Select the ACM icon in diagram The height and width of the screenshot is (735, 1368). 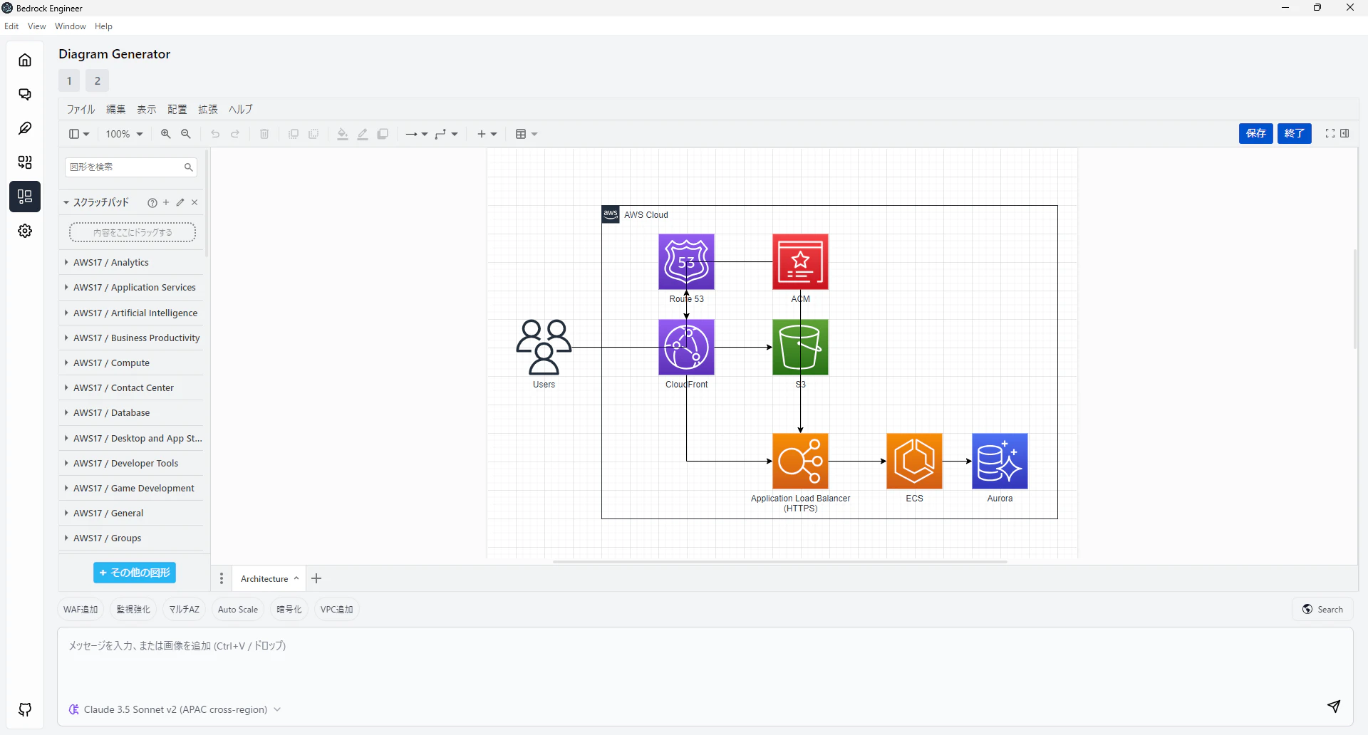[x=800, y=262]
